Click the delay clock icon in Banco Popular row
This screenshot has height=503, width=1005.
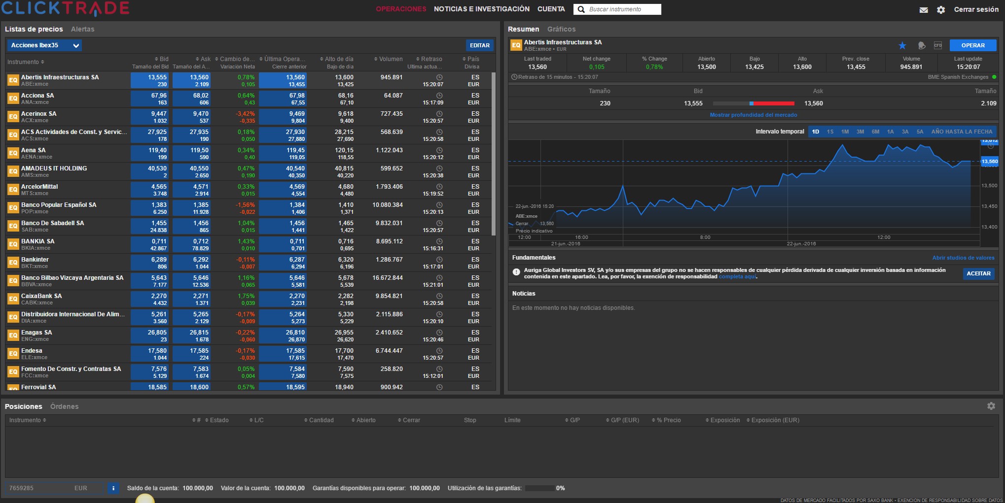click(439, 205)
